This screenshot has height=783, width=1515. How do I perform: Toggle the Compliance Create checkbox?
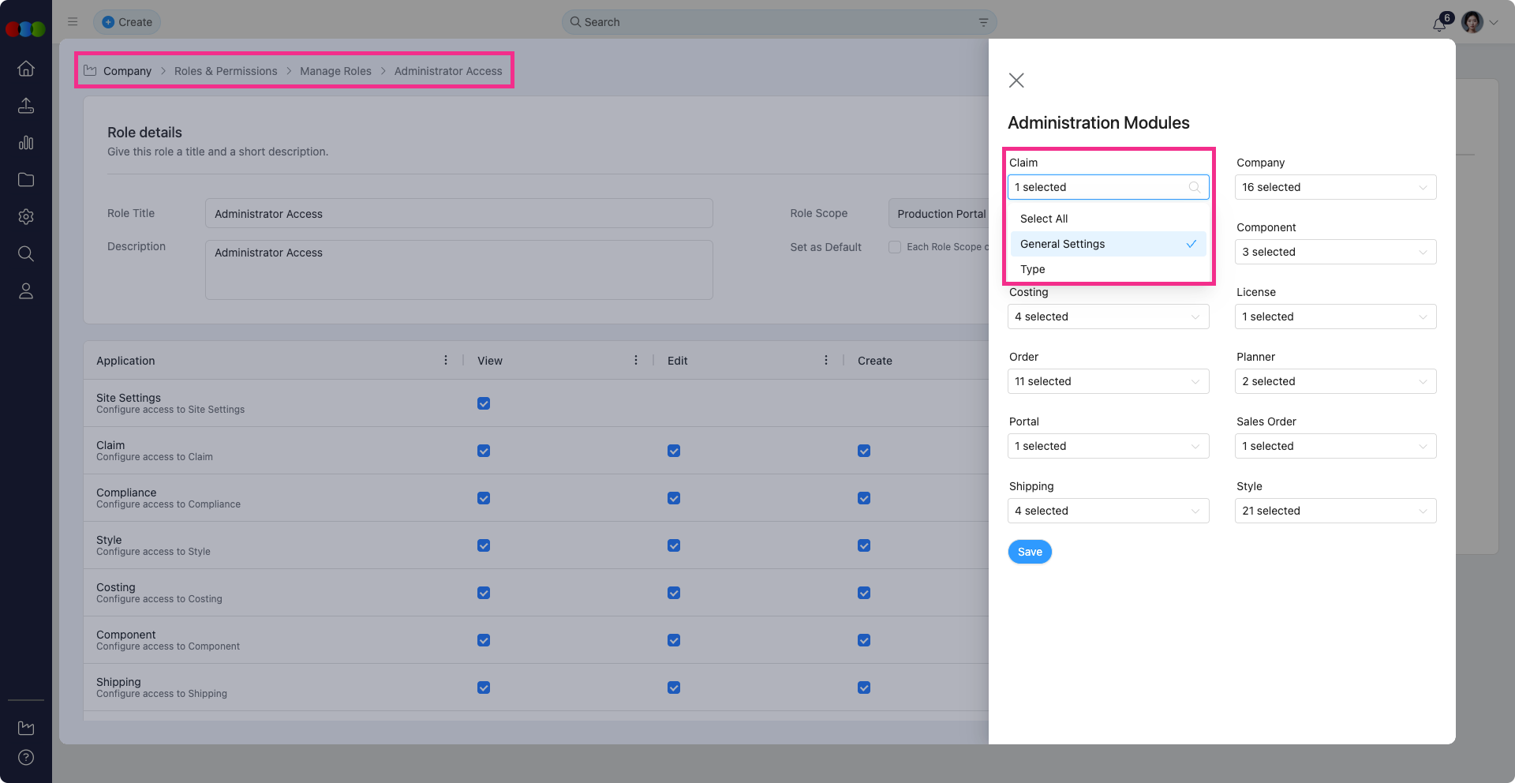[864, 498]
